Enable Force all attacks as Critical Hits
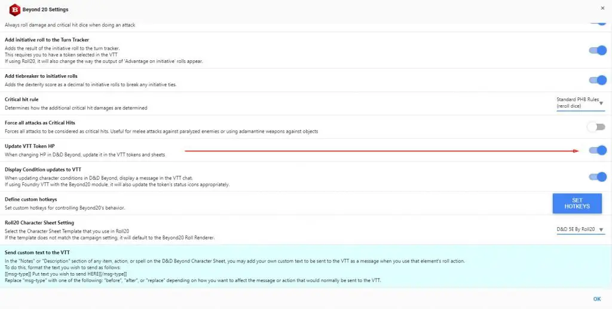 pyautogui.click(x=596, y=127)
